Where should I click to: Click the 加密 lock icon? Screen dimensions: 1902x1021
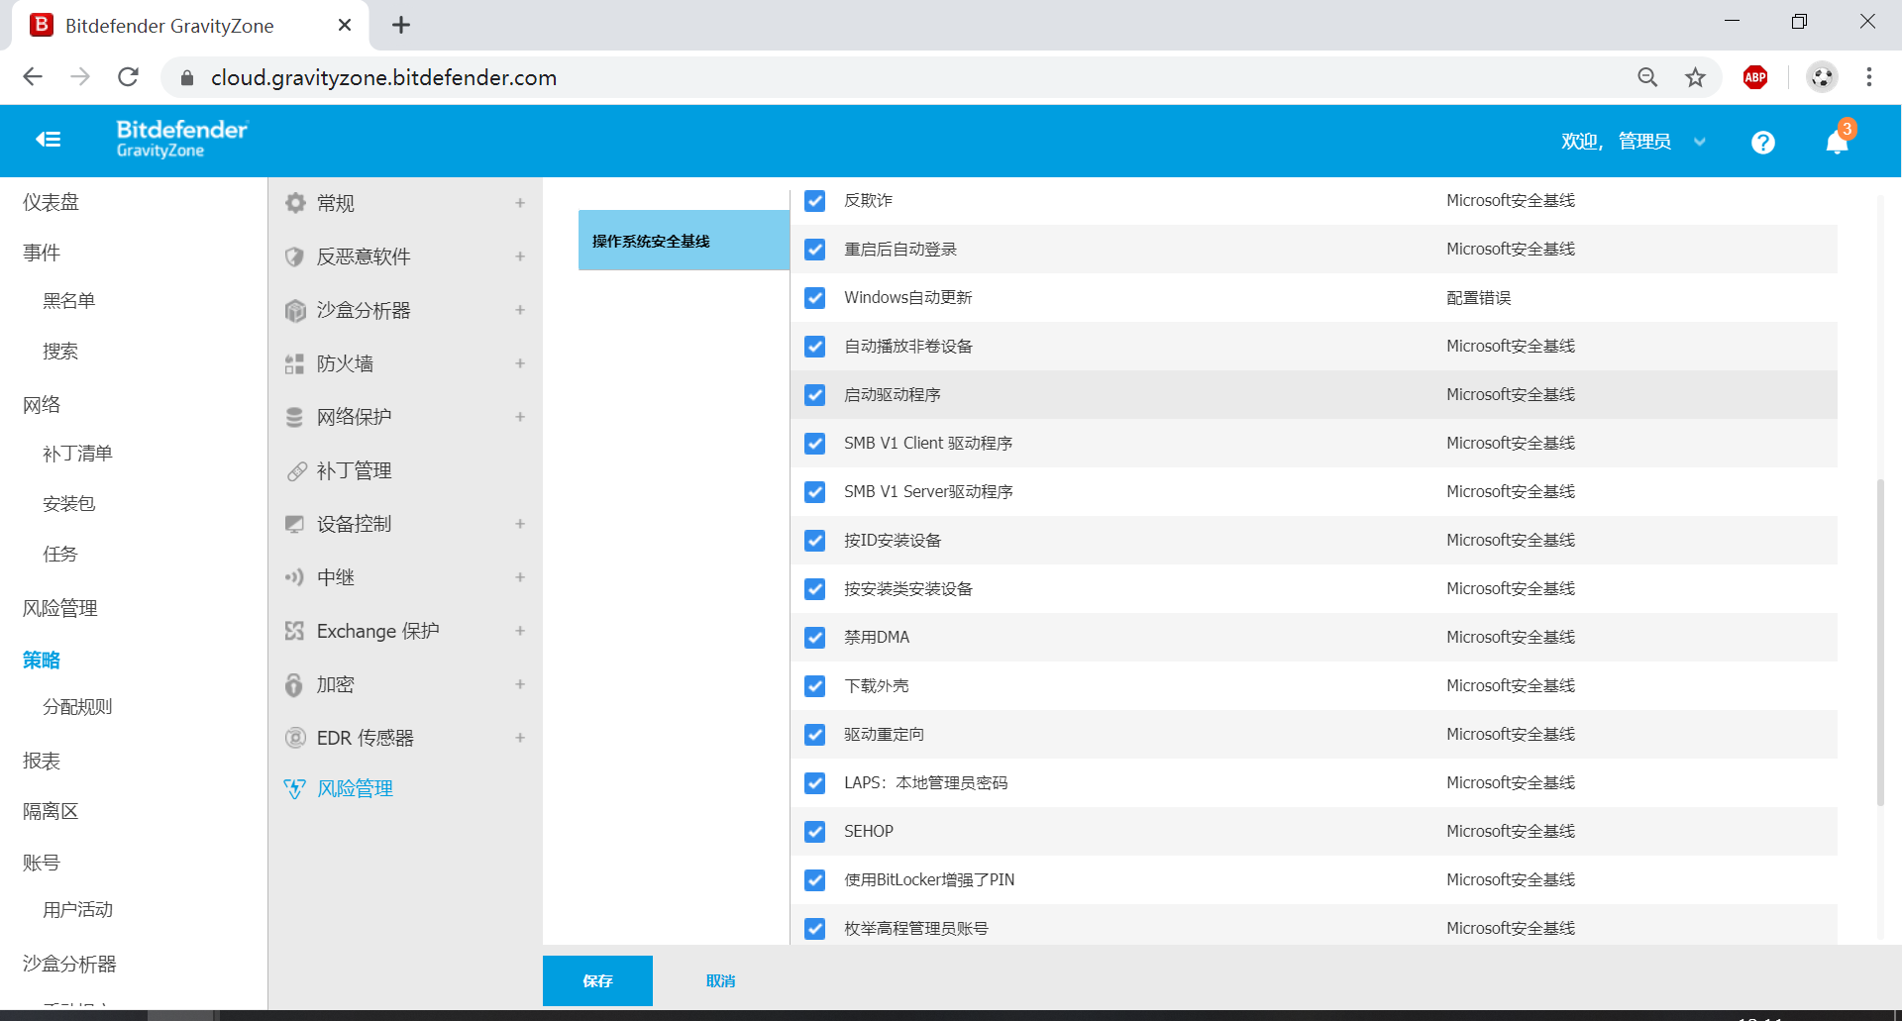(x=295, y=684)
